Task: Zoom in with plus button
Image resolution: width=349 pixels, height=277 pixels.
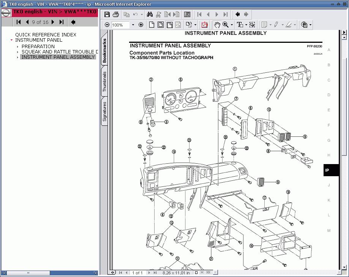Action: point(141,25)
